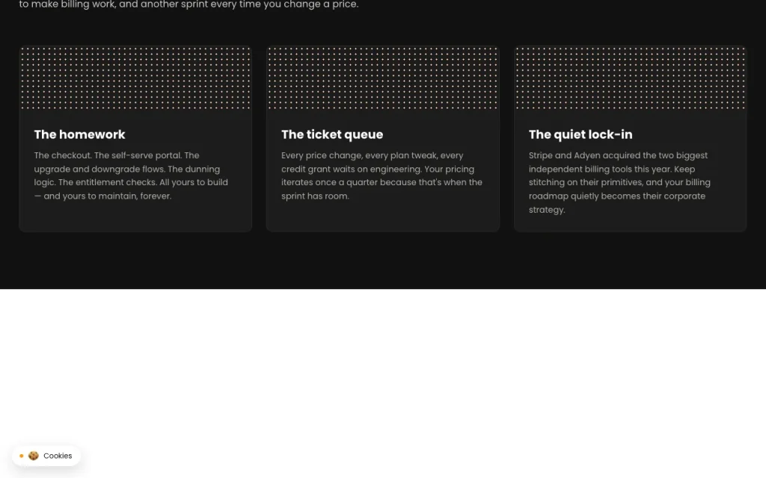The height and width of the screenshot is (478, 766).
Task: Click the paragraph starting "The checkout. The self-serve portal"
Action: point(131,176)
